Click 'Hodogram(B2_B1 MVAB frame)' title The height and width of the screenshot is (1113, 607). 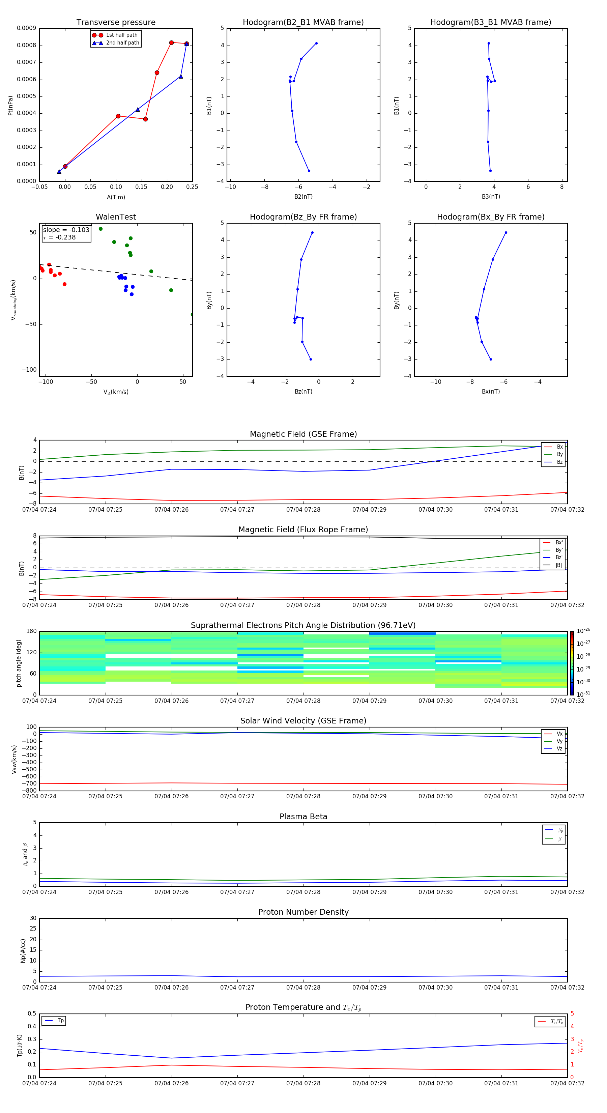coord(303,22)
